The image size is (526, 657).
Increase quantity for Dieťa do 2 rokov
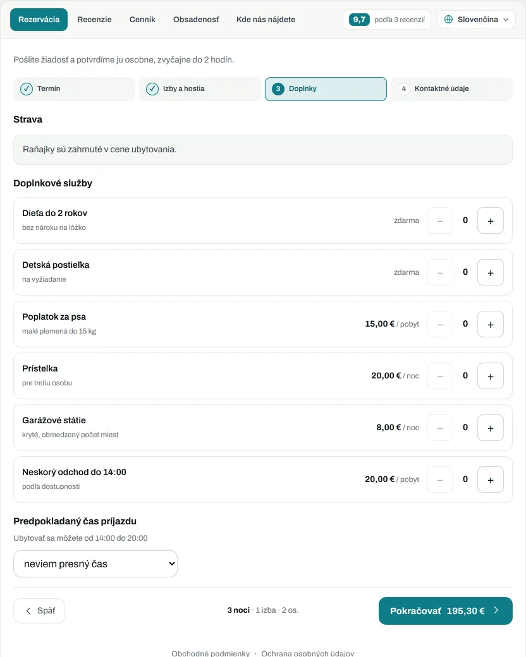491,220
